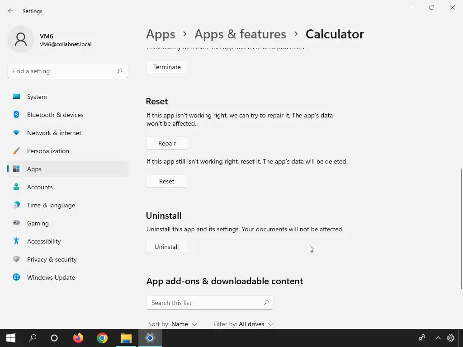Click the Terminate button
Screen dimensions: 463x347
pyautogui.click(x=167, y=67)
